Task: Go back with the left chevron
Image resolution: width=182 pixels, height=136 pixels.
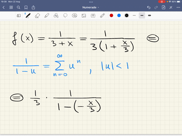Action: click(3, 8)
